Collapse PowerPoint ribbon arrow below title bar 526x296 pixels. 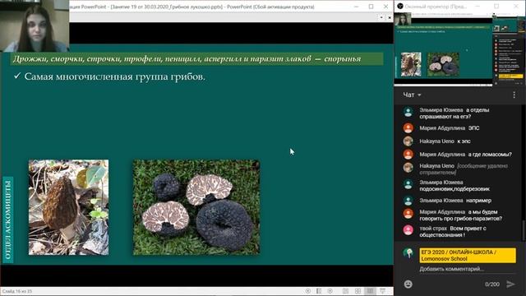(381, 17)
